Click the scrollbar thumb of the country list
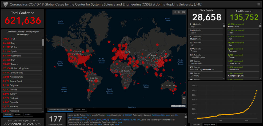 tap(43, 42)
